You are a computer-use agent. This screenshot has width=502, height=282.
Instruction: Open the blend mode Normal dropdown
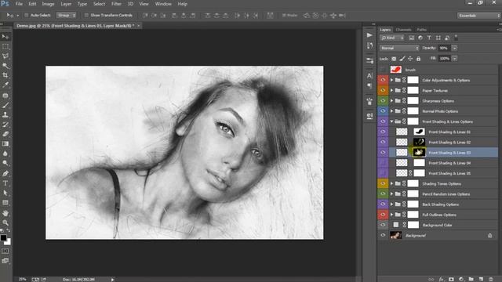pyautogui.click(x=399, y=48)
